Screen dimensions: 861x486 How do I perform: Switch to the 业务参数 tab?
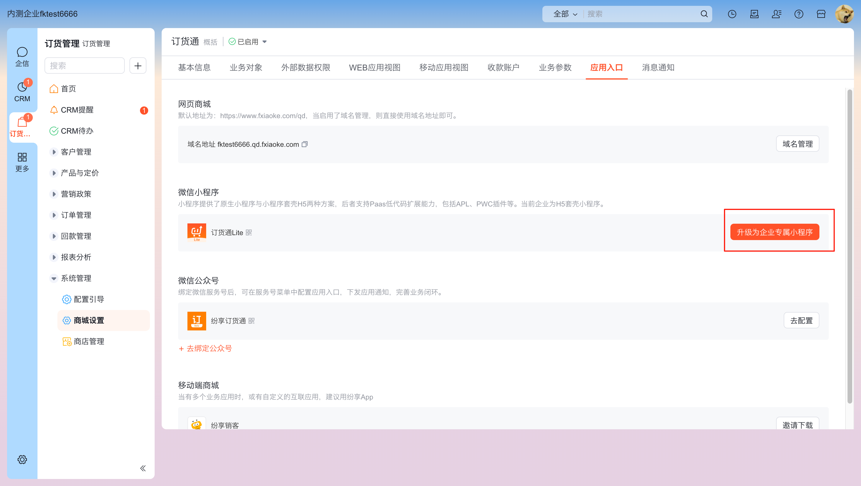(555, 68)
